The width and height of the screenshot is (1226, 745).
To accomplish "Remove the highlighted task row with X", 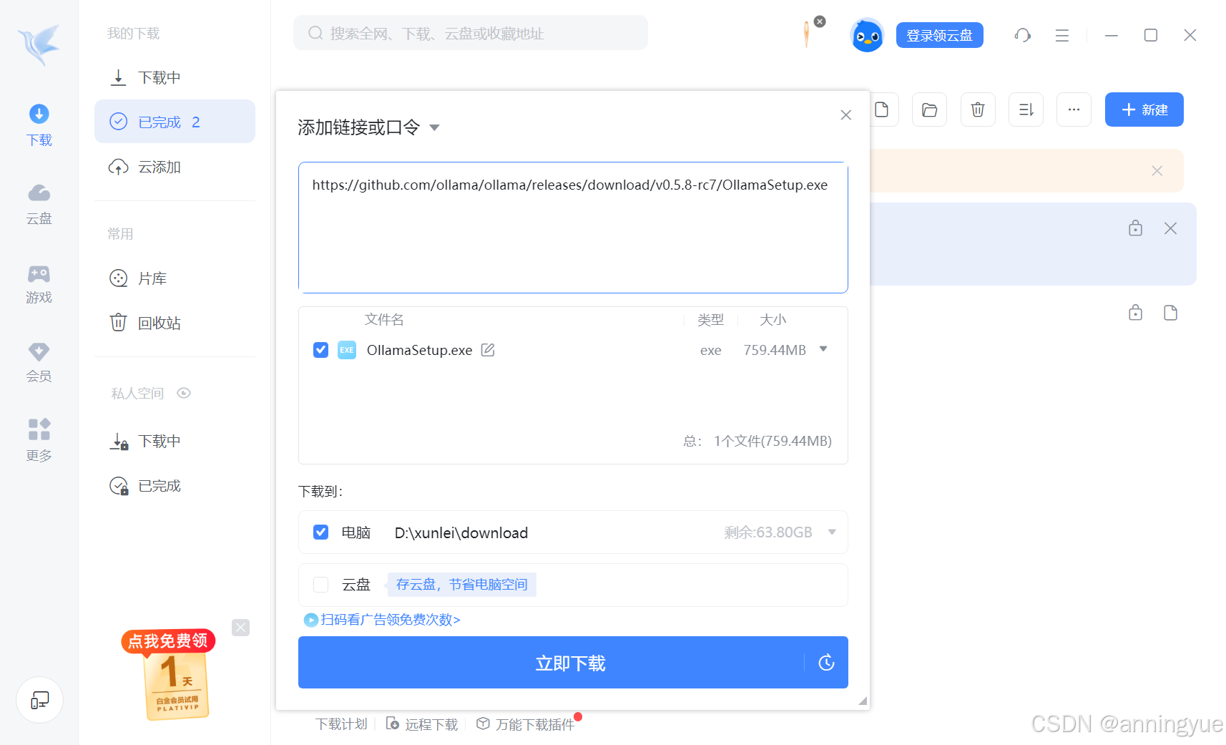I will click(x=1170, y=228).
